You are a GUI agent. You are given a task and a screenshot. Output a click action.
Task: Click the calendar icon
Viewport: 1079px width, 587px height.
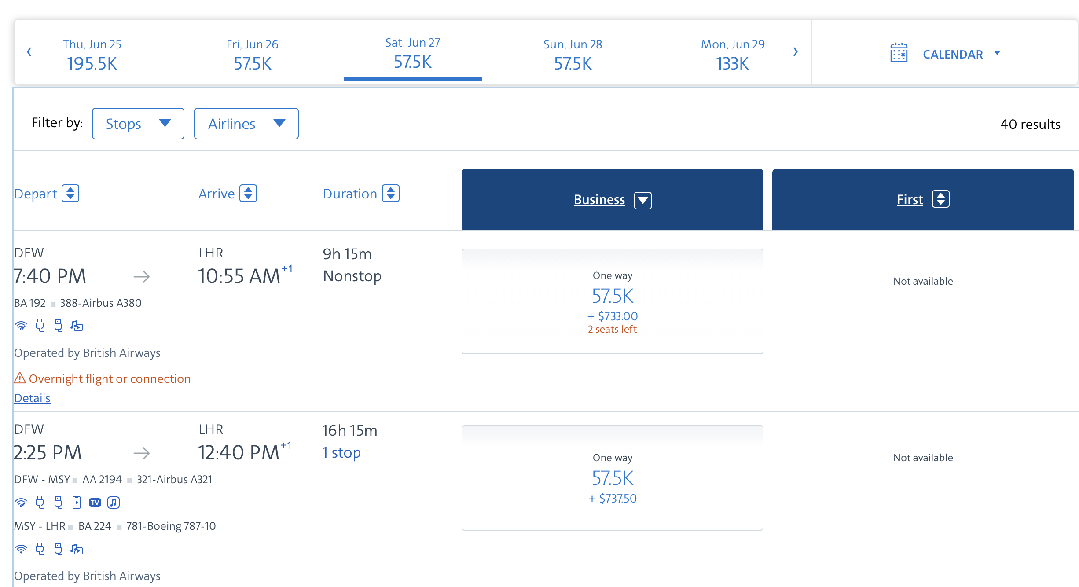pyautogui.click(x=899, y=53)
